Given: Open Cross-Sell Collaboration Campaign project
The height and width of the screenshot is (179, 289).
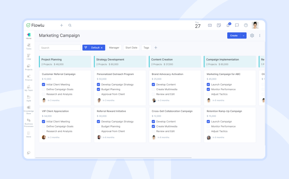Looking at the screenshot, I should click(172, 111).
